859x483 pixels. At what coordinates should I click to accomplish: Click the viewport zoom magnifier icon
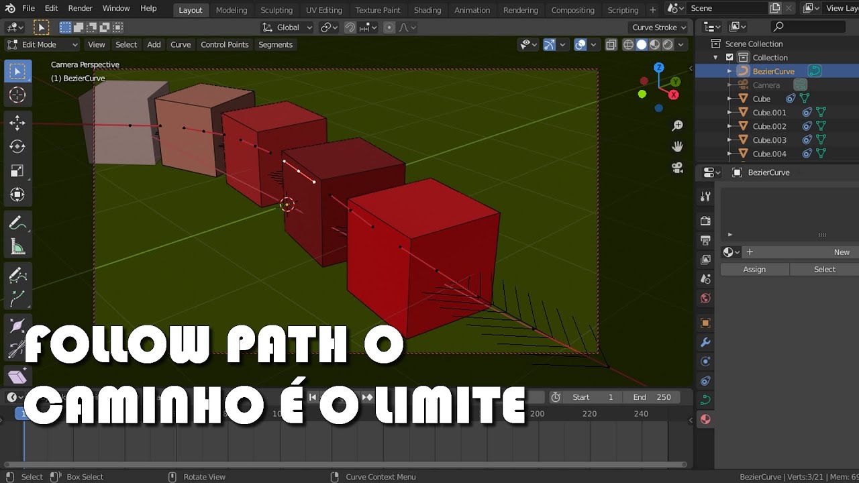[x=678, y=125]
